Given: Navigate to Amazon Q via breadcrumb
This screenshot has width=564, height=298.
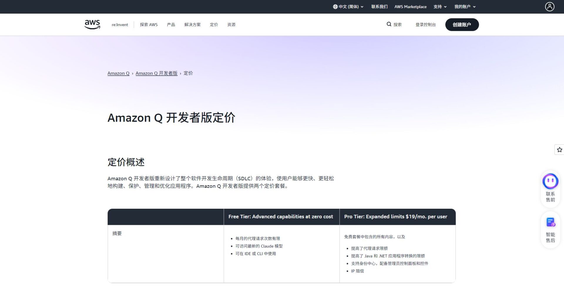Looking at the screenshot, I should 118,73.
